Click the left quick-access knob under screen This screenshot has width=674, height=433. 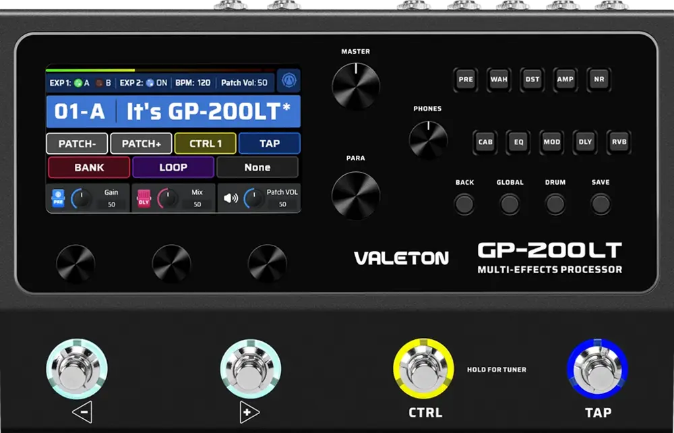coord(75,264)
